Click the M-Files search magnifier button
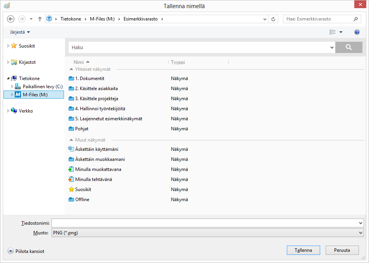The width and height of the screenshot is (369, 263). [348, 47]
